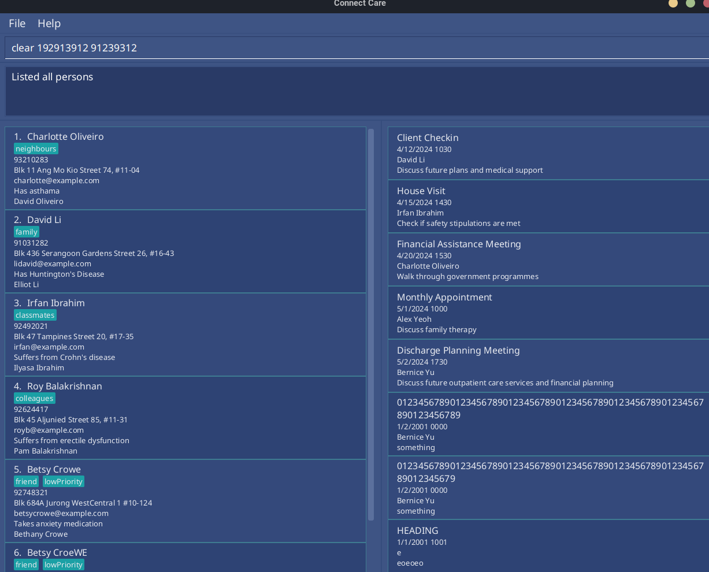709x572 pixels.
Task: Click phone number 91031282
Action: (x=31, y=243)
